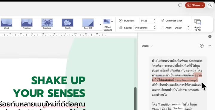Screen dimensions: 215x110
Task: Enable the After checkbox
Action: point(162,28)
